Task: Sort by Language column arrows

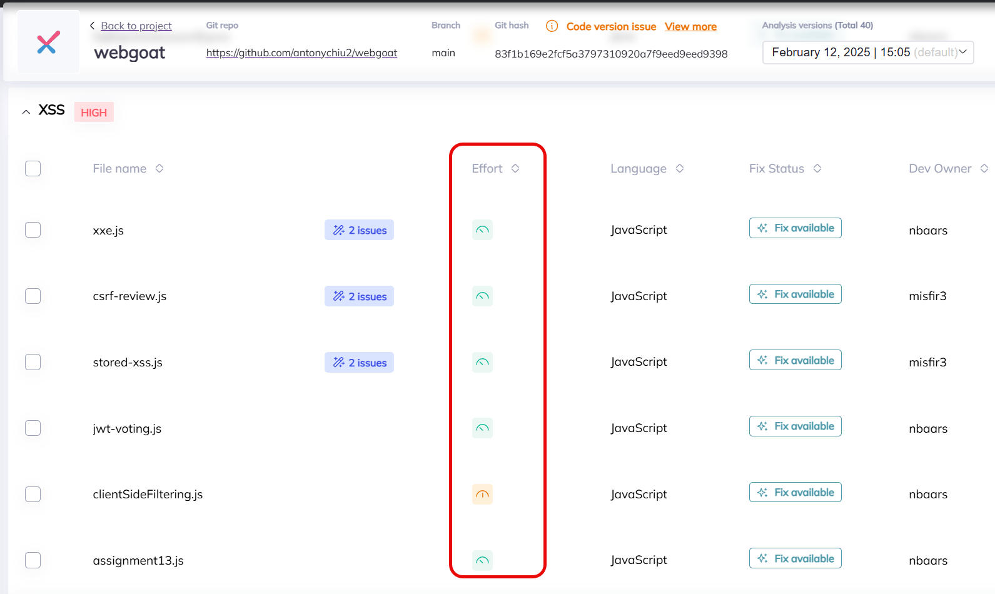Action: [680, 169]
